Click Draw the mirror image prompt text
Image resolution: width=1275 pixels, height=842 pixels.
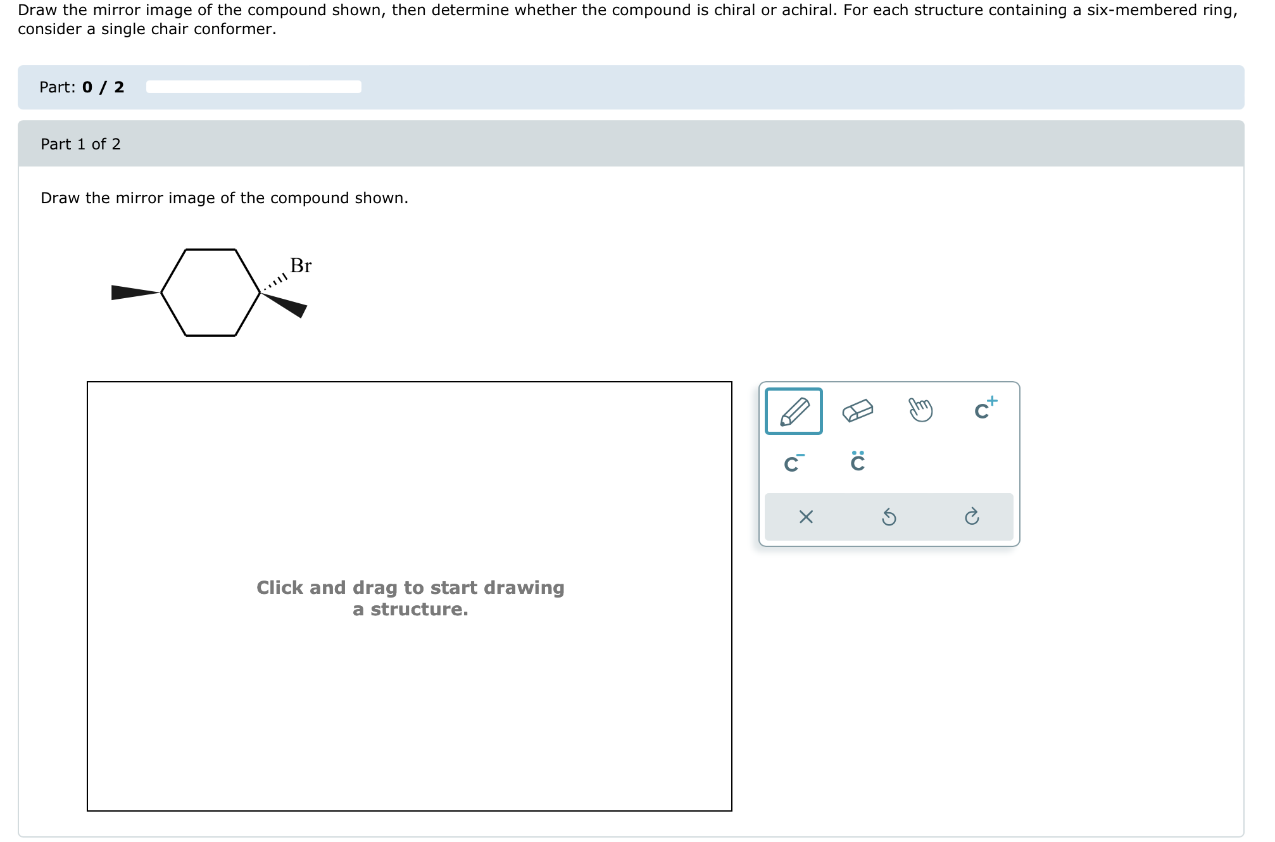point(224,198)
